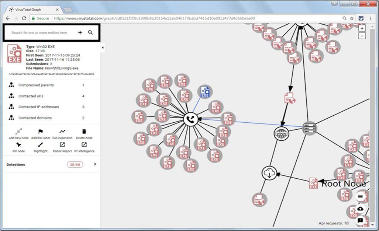Select the WWW domain node
This screenshot has height=231, width=379.
[281, 133]
